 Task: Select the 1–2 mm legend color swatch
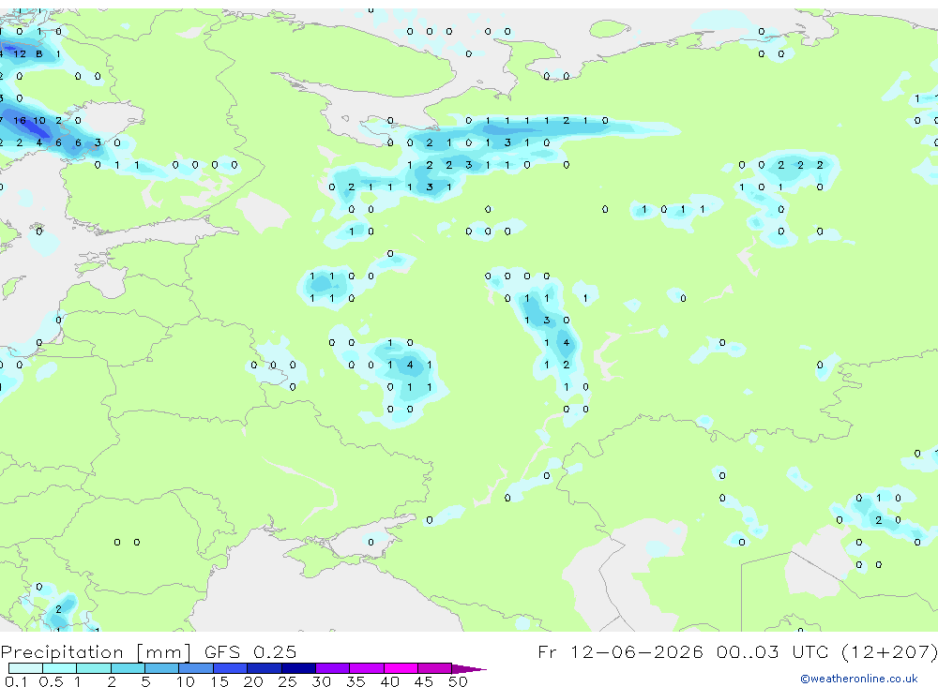click(x=94, y=668)
